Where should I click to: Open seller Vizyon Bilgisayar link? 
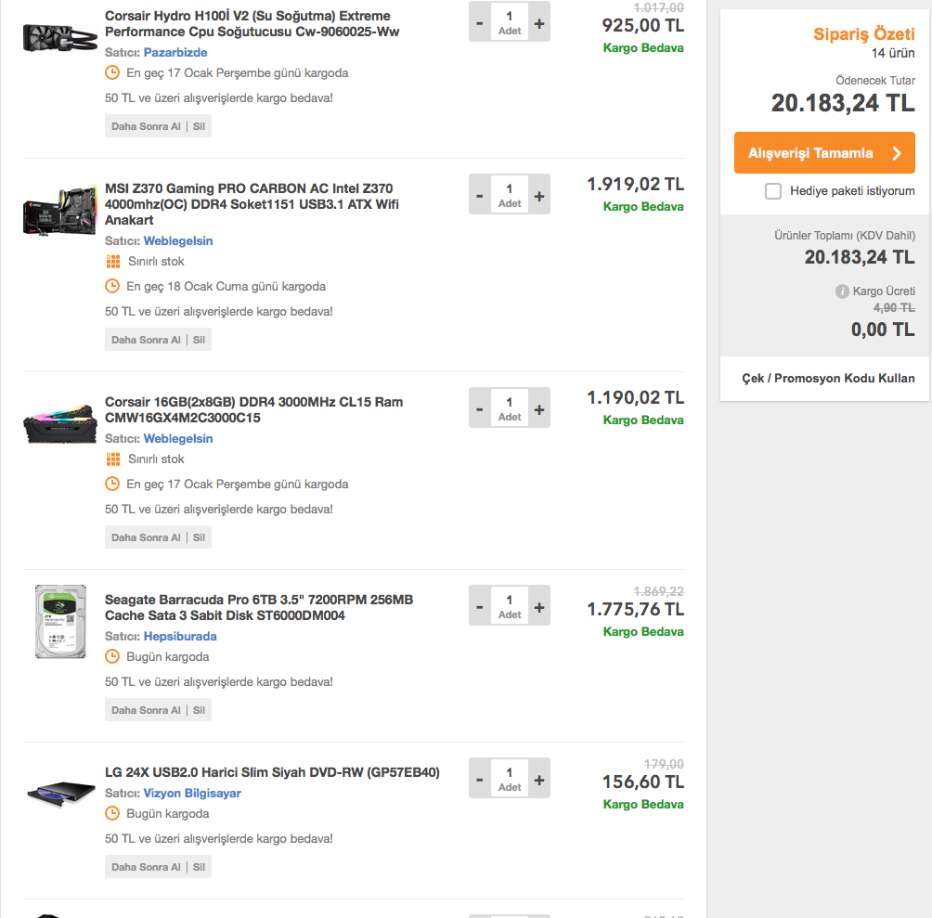point(192,794)
